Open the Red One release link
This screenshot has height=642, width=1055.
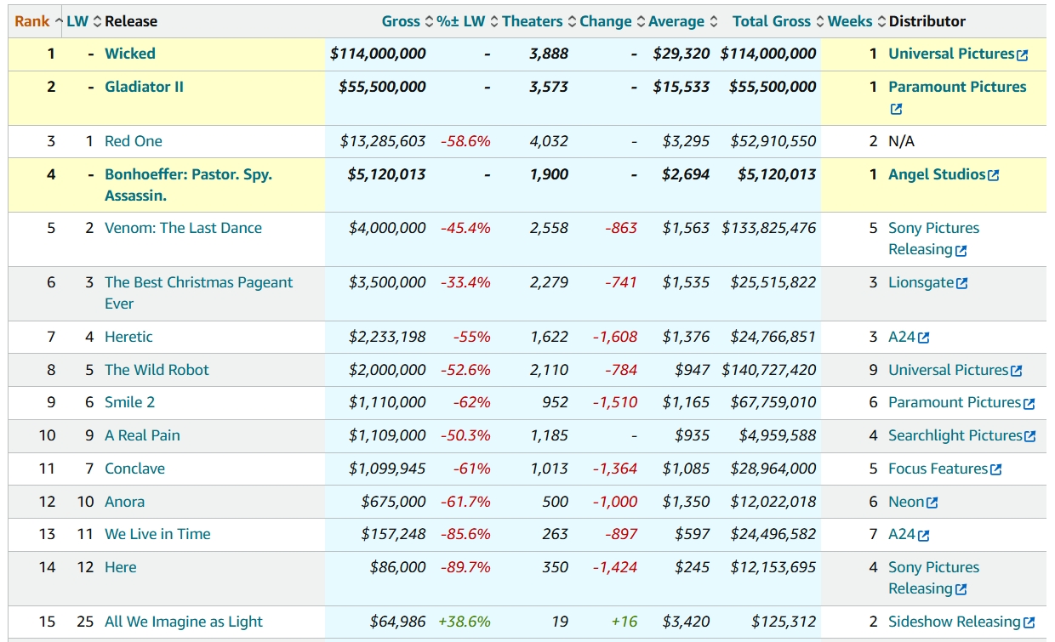134,141
